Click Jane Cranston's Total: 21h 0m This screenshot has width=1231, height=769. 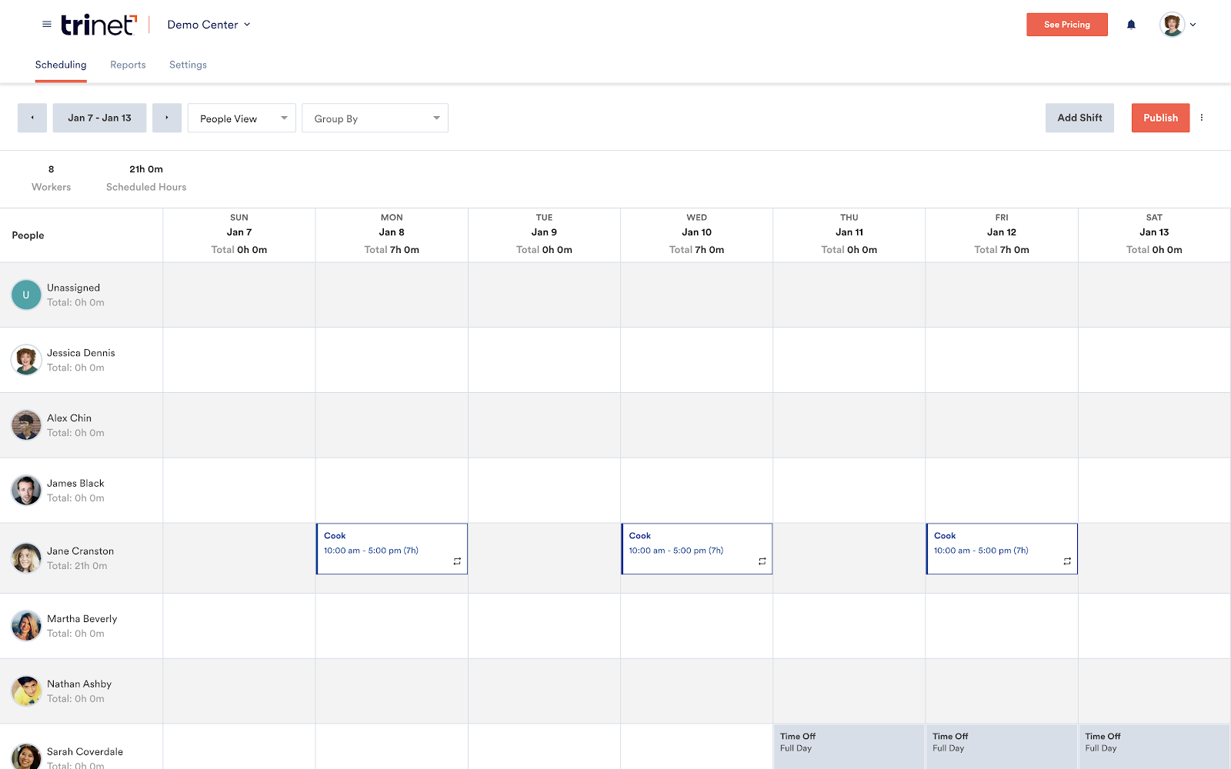point(77,566)
